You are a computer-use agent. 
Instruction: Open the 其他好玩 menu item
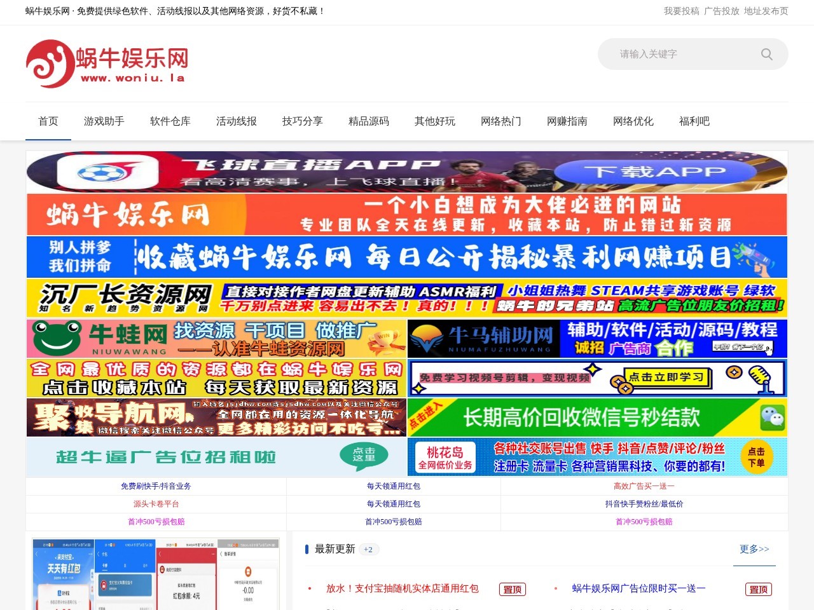coord(435,121)
